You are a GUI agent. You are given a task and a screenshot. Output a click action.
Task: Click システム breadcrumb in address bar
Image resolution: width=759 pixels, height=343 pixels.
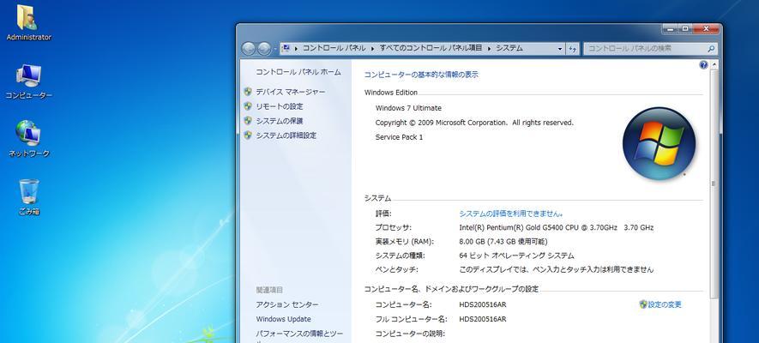coord(509,48)
